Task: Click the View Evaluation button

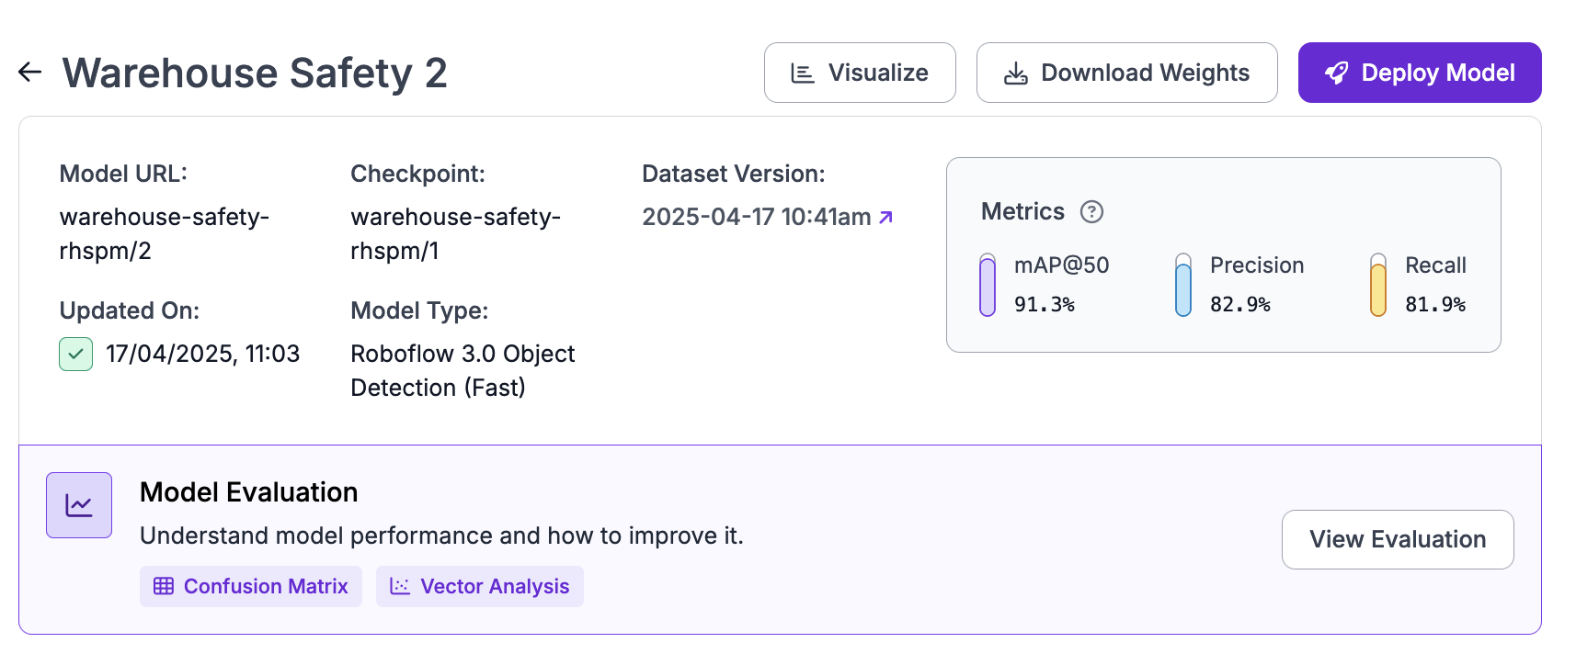Action: (1397, 539)
